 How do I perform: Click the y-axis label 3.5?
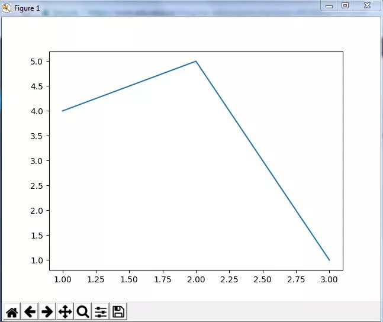pyautogui.click(x=36, y=136)
